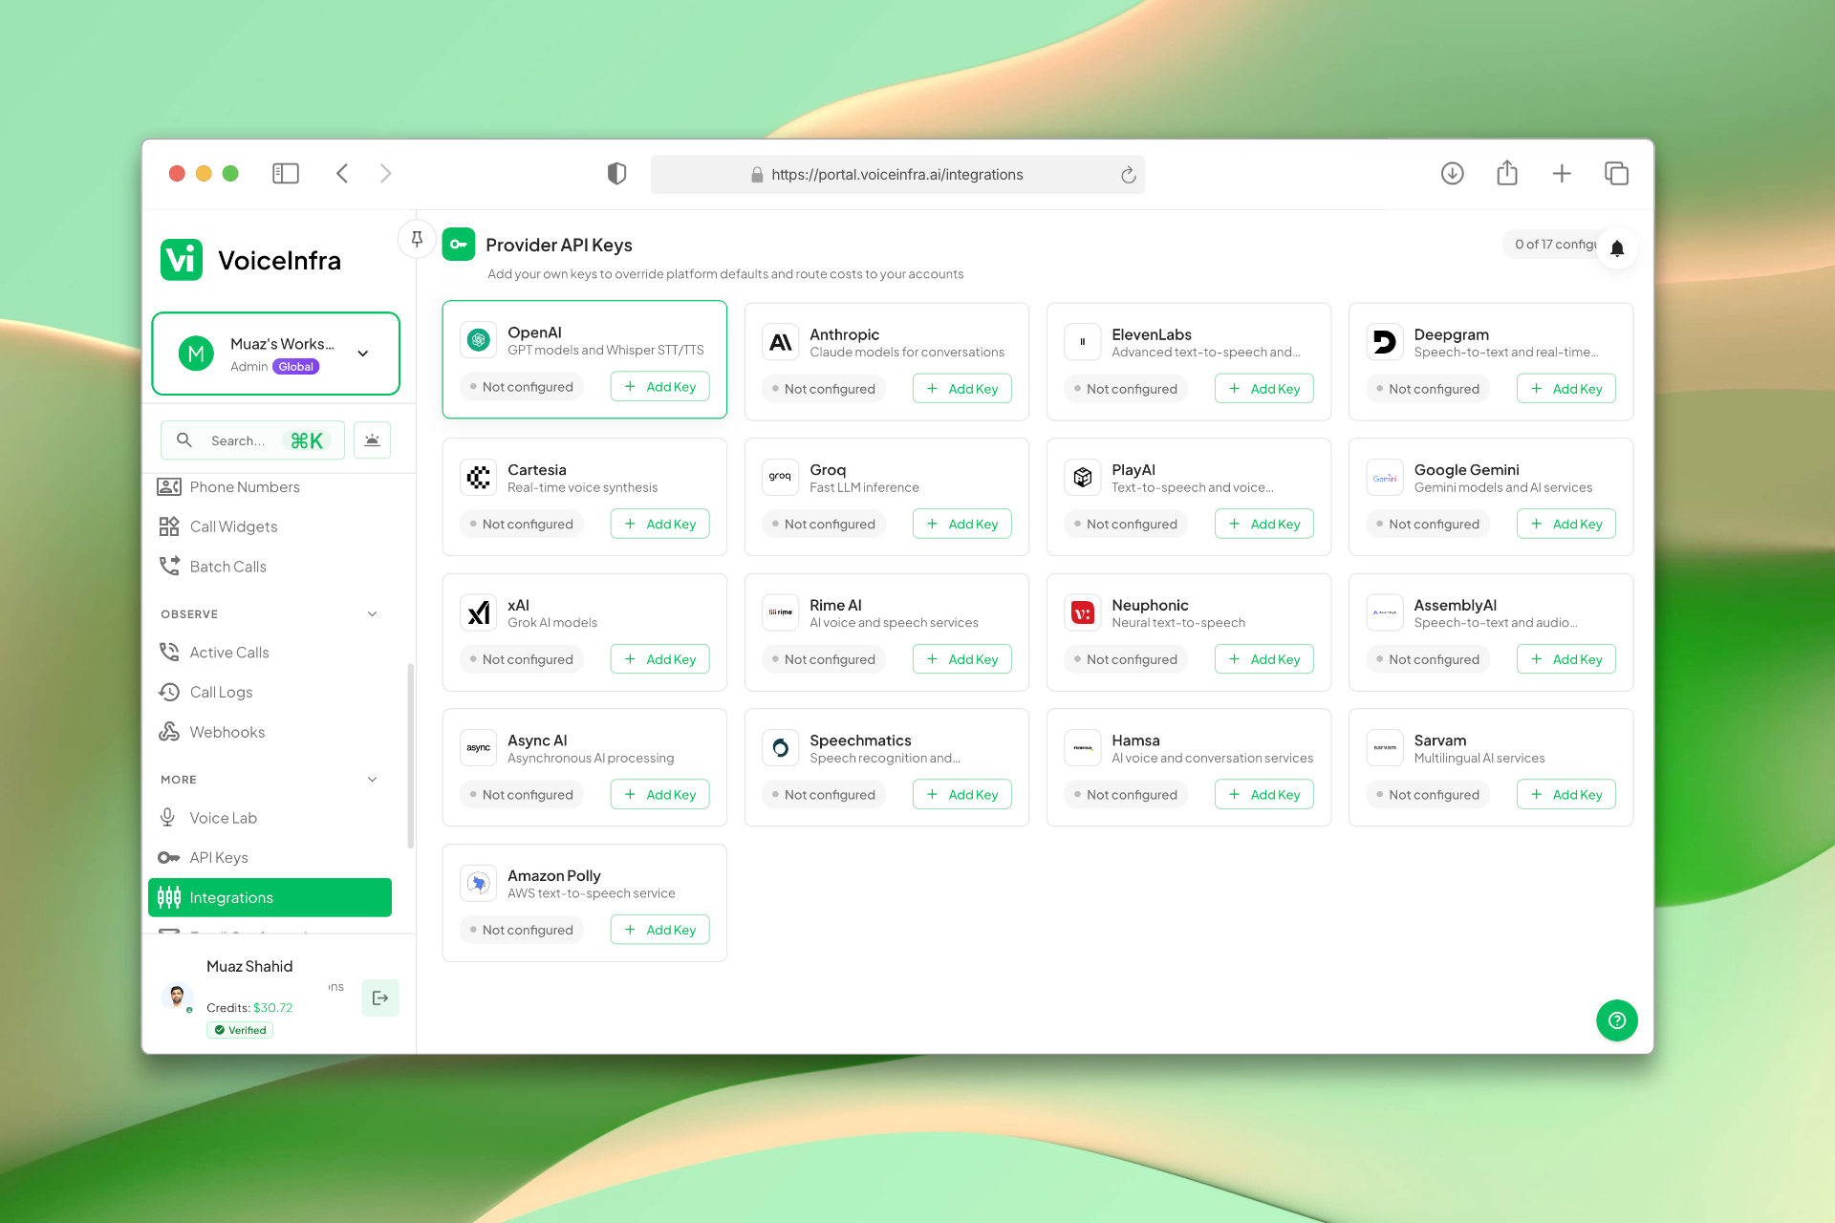1835x1223 pixels.
Task: Click the Amazon Polly logo icon
Action: point(479,883)
